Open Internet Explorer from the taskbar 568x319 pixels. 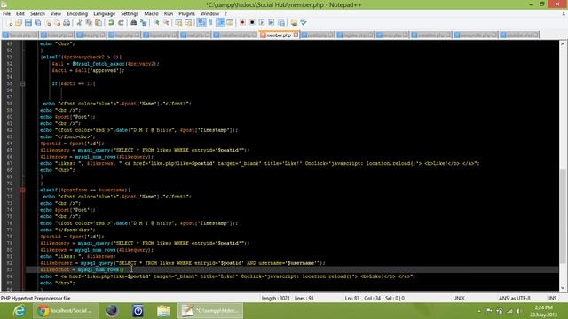tap(19, 311)
